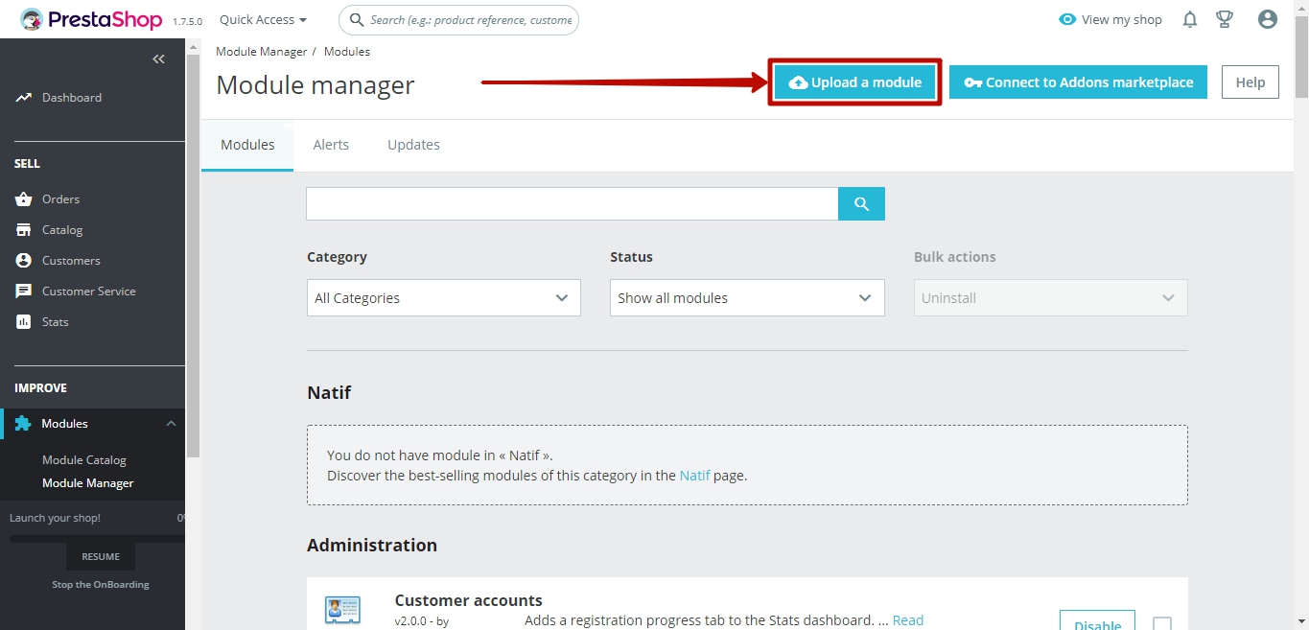Click the module search text field
Image resolution: width=1309 pixels, height=630 pixels.
[572, 203]
